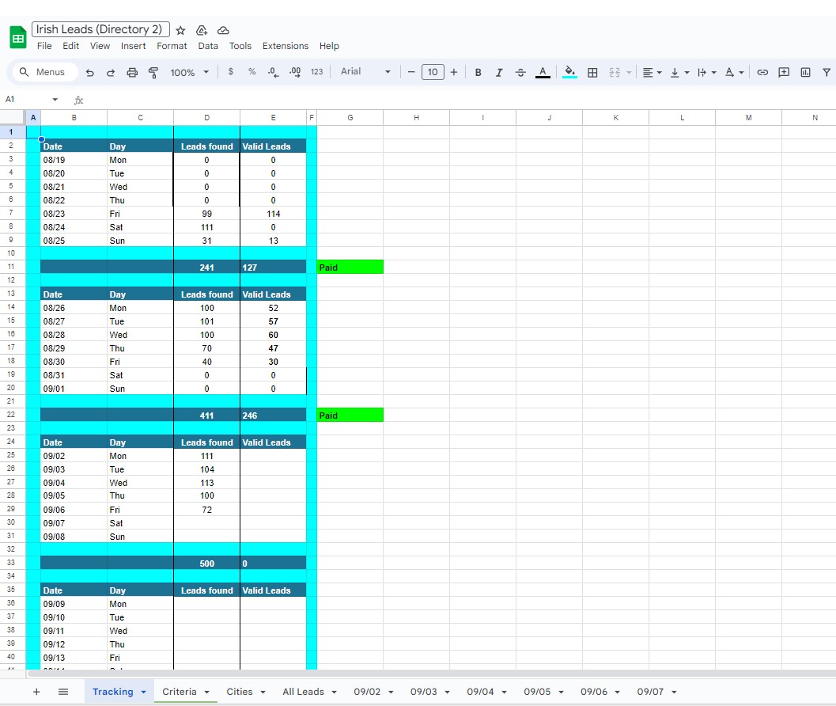Image resolution: width=836 pixels, height=706 pixels.
Task: Create a filter
Action: [x=827, y=73]
